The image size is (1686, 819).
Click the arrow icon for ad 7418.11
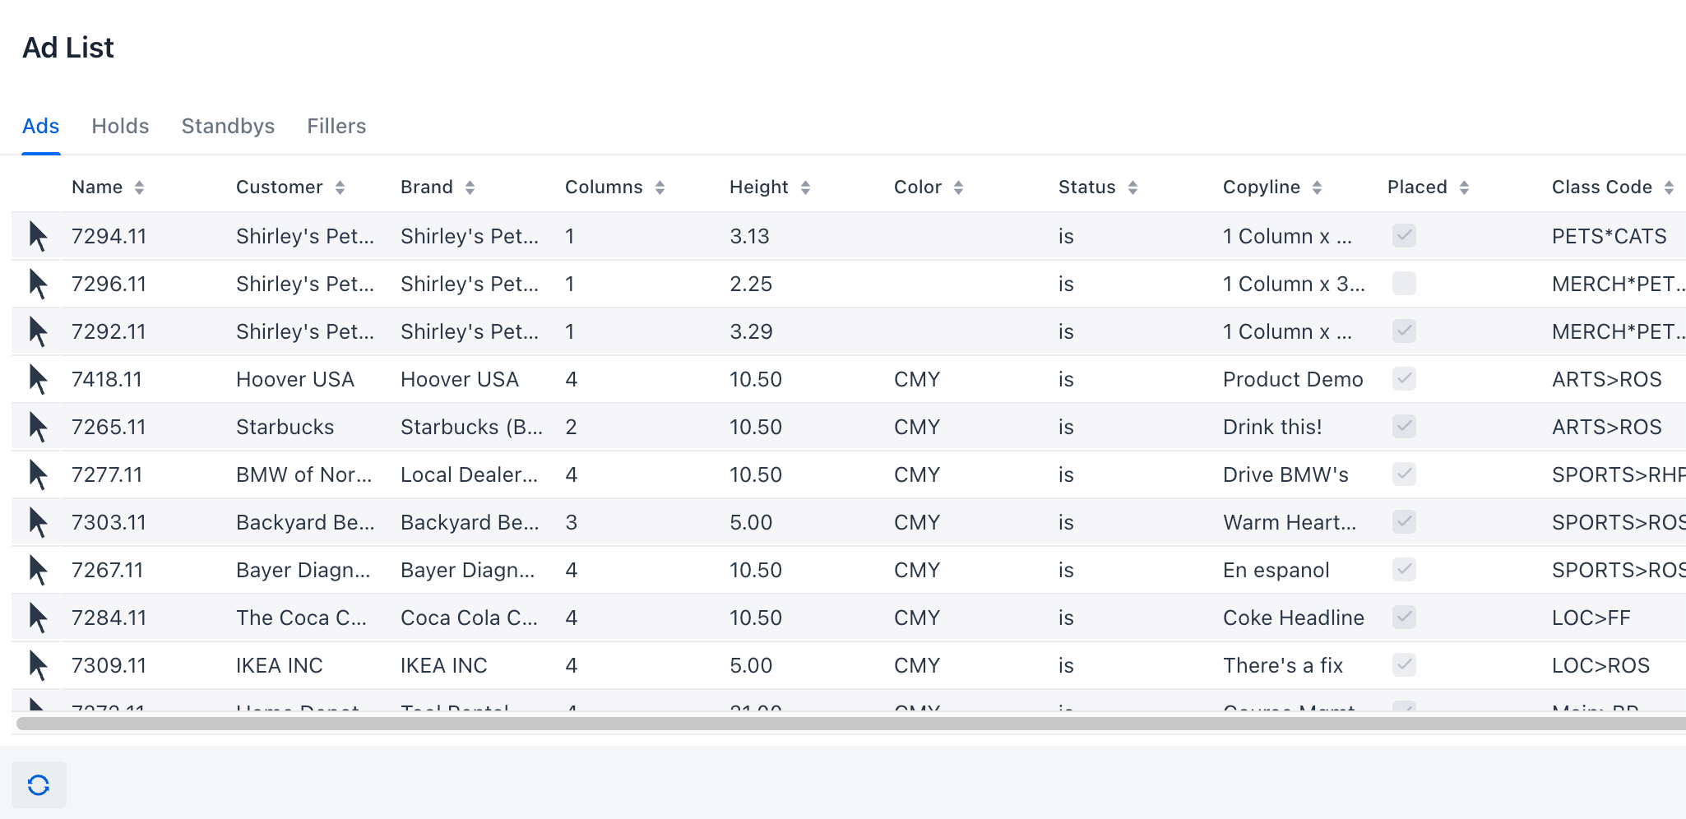[38, 379]
